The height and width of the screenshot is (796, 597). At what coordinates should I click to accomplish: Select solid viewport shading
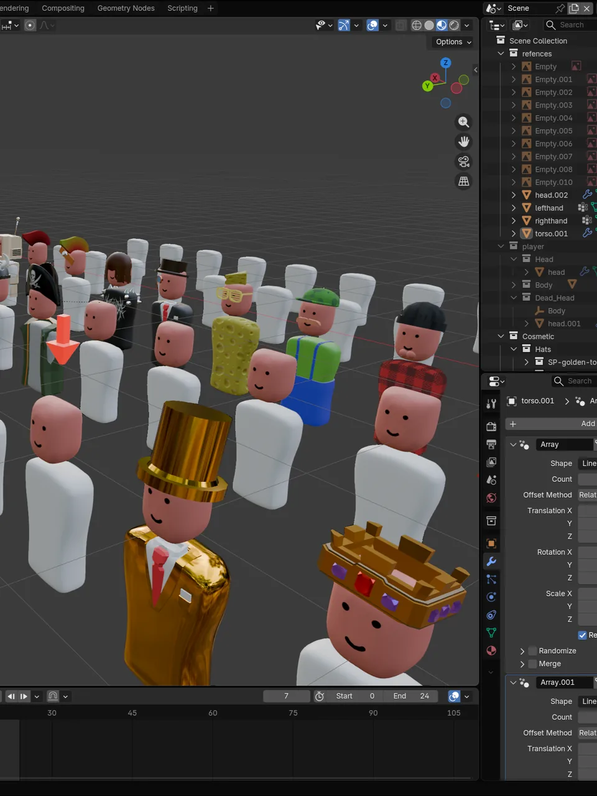coord(429,25)
